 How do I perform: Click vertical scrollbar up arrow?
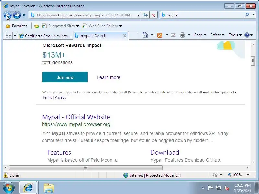253,44
